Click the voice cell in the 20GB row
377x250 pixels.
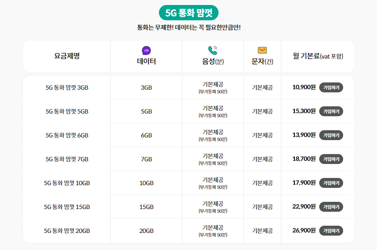[x=213, y=231]
